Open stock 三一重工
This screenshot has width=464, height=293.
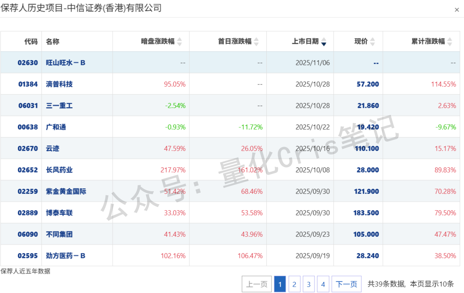coord(59,106)
